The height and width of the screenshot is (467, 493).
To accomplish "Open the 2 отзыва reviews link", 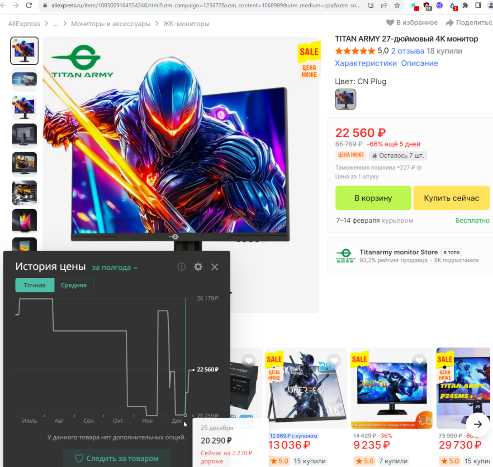I will coord(408,51).
